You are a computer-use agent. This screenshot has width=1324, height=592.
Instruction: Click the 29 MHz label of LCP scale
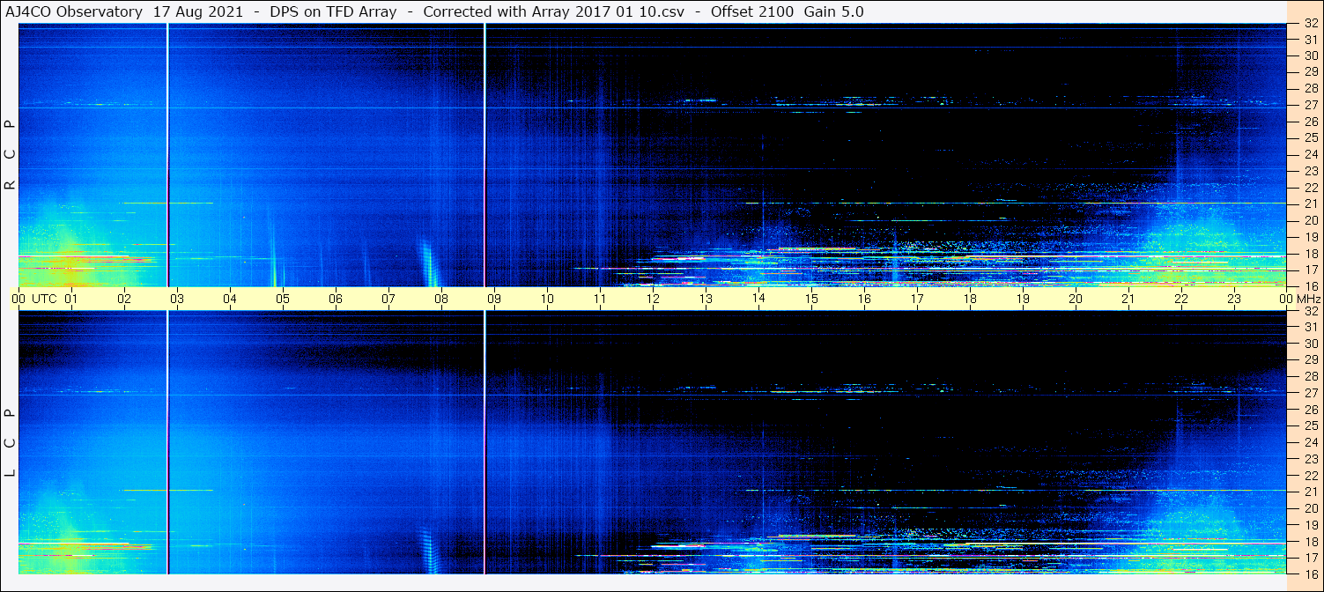pyautogui.click(x=1311, y=360)
